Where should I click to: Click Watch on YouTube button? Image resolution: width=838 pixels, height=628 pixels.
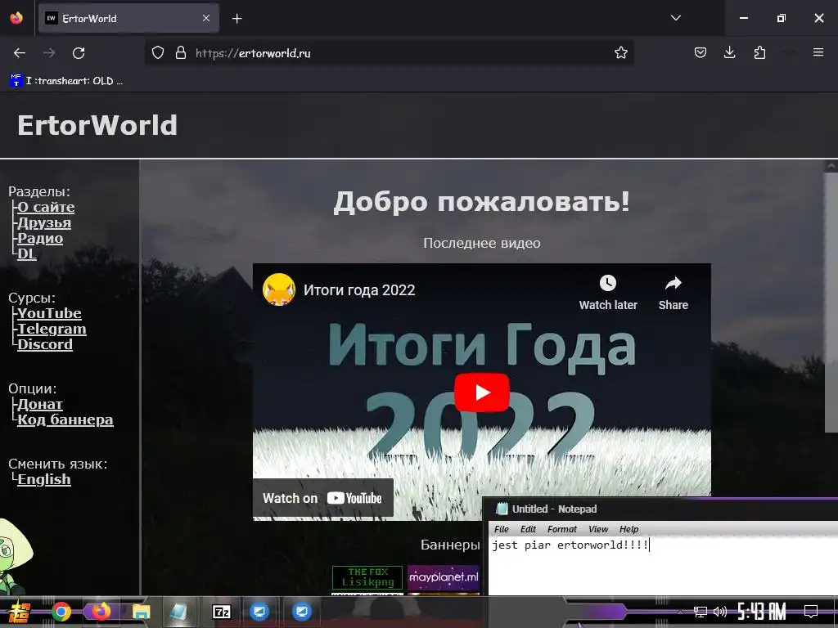pos(322,498)
